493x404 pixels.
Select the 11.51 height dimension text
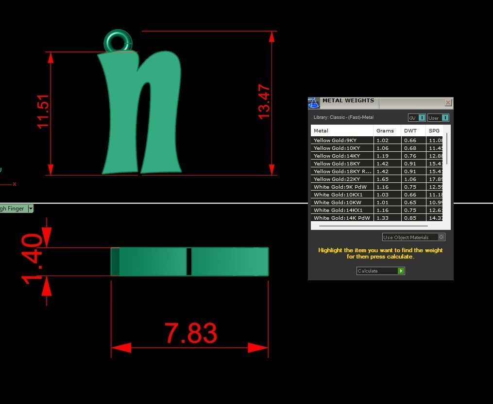(x=43, y=112)
